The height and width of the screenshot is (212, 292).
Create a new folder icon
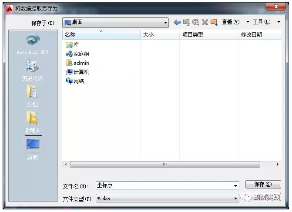(x=214, y=22)
